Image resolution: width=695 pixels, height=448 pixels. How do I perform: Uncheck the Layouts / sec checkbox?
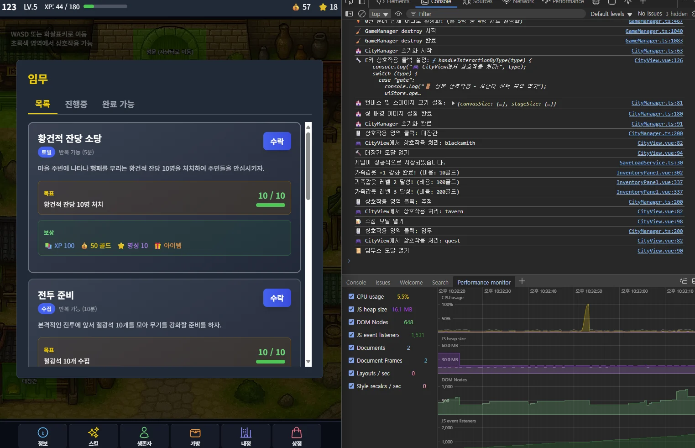click(351, 373)
